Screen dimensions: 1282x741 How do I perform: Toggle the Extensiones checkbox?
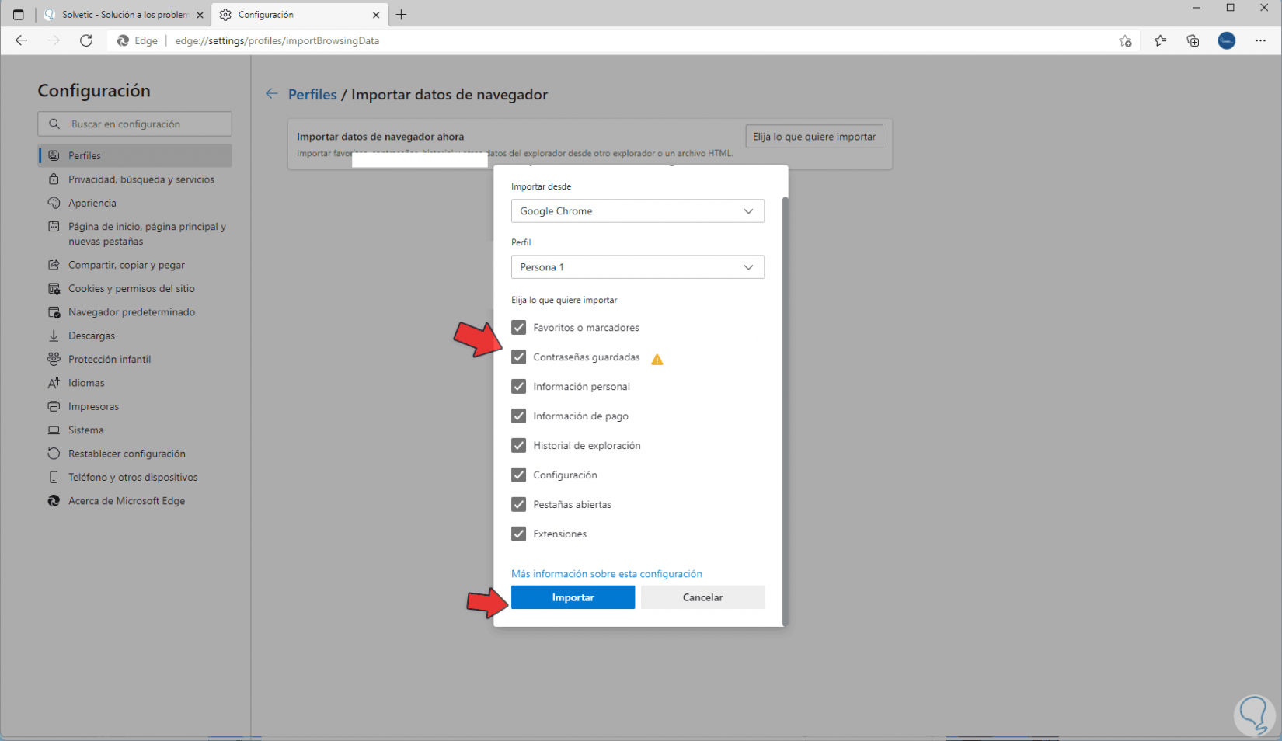(x=519, y=534)
